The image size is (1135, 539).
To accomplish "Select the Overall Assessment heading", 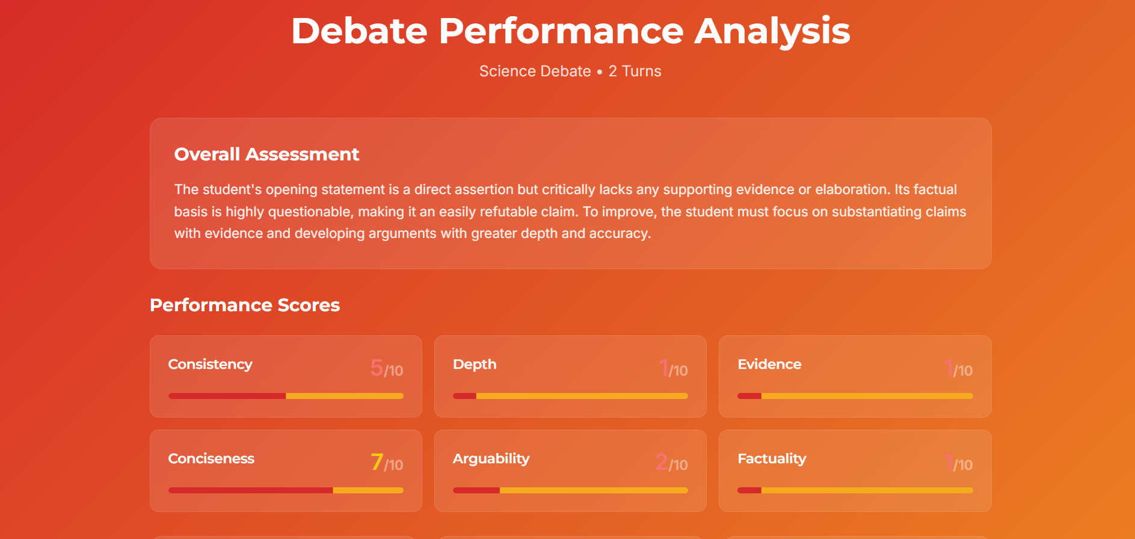I will click(x=266, y=154).
